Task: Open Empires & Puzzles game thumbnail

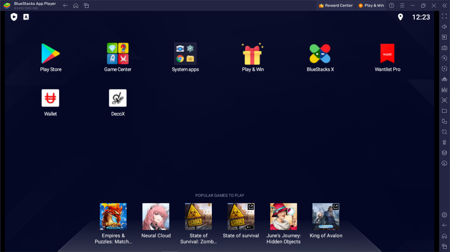Action: [x=113, y=217]
